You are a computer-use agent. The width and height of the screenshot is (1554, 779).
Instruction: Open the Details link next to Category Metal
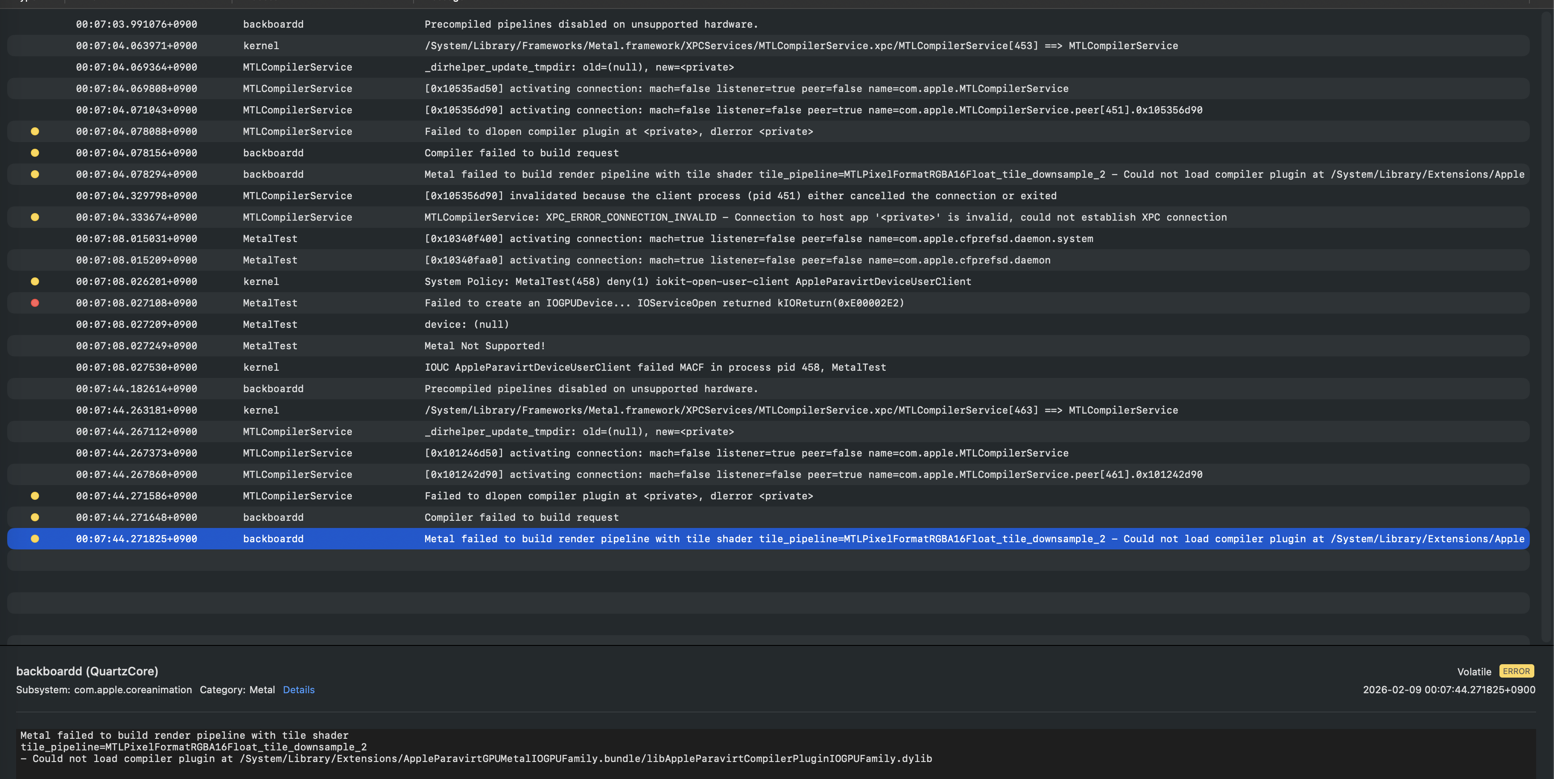point(299,690)
